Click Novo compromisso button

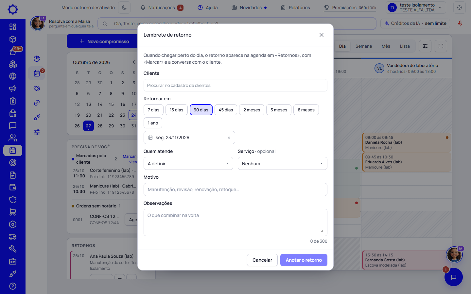coord(104,41)
